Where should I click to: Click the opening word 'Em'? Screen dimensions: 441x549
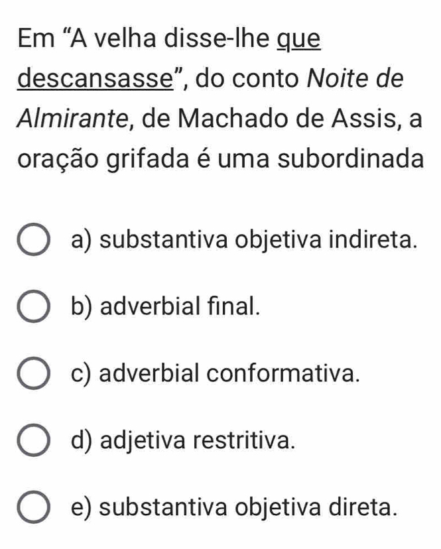[x=32, y=38]
